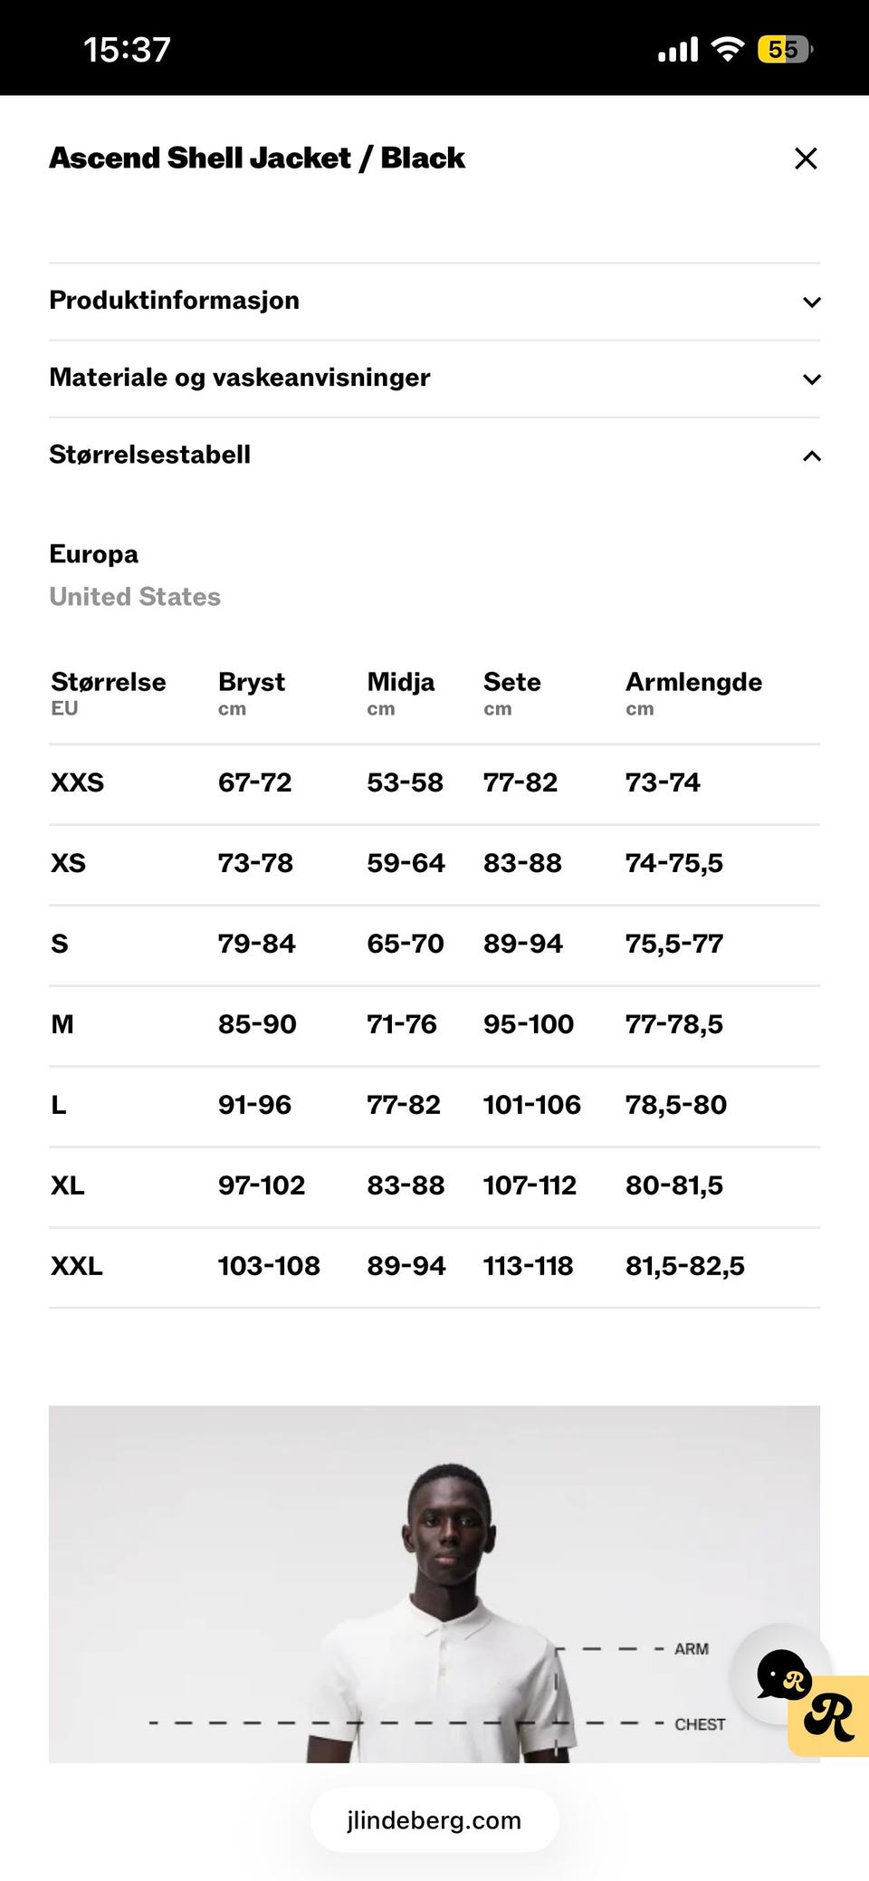
Task: Close the Ascend Shell Jacket panel
Action: pos(806,158)
